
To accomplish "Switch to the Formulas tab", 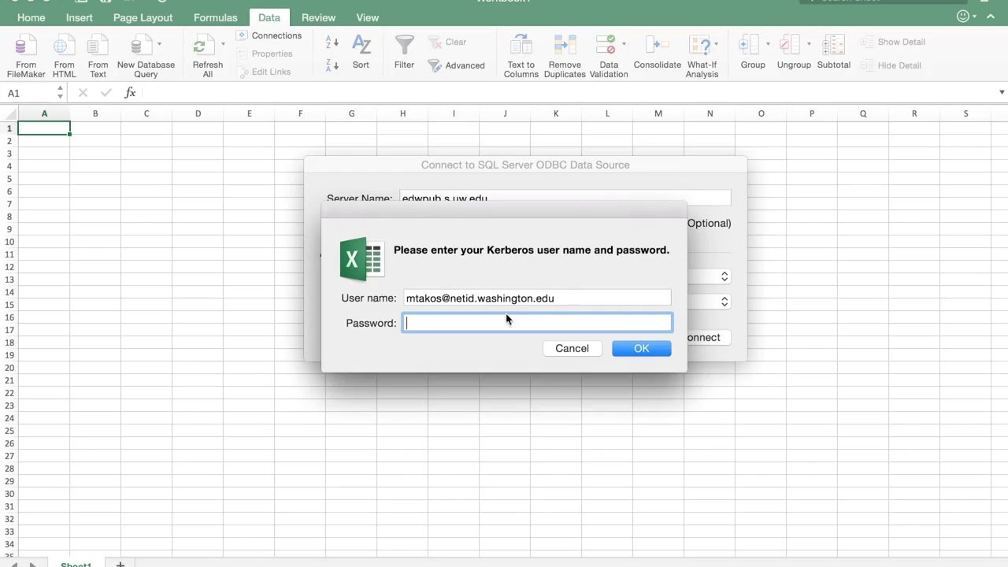I will point(215,17).
